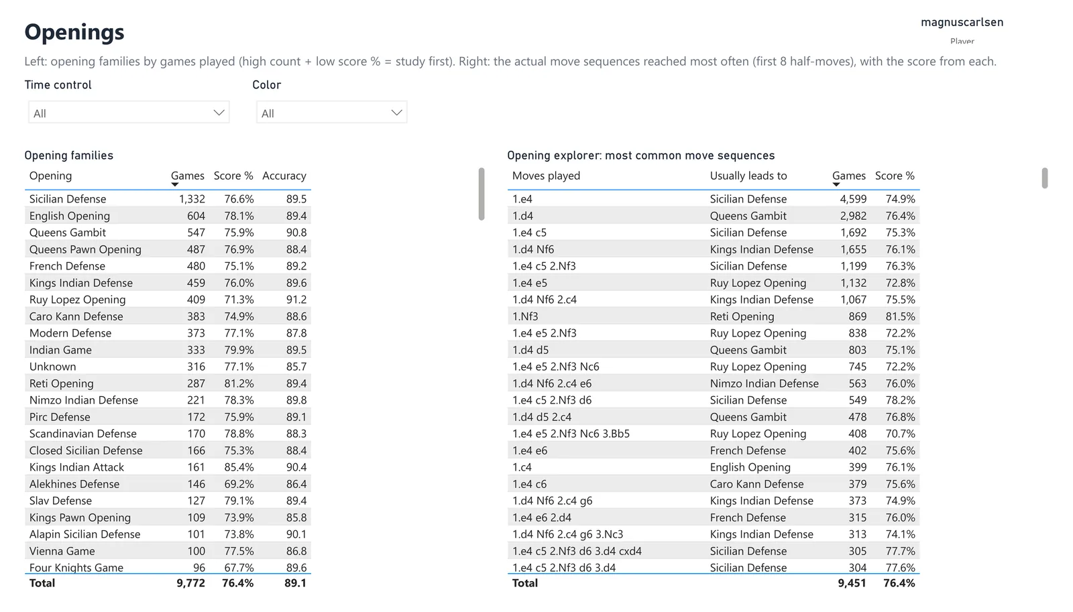Sort Opening families by Opening column header
The width and height of the screenshot is (1073, 612).
click(x=50, y=176)
